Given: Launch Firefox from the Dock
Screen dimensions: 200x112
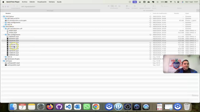Looking at the screenshot, I should coord(50,107).
